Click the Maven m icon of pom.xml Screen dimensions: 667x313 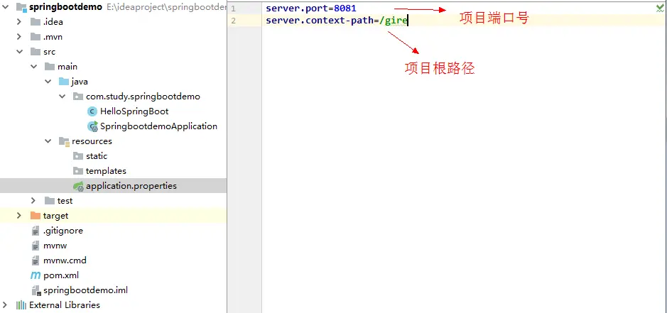[x=36, y=275]
